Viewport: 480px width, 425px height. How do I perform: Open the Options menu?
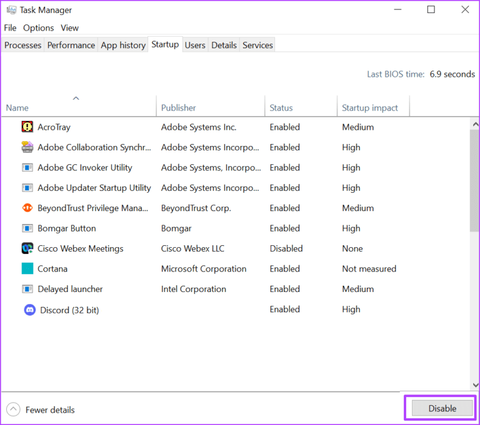[39, 28]
